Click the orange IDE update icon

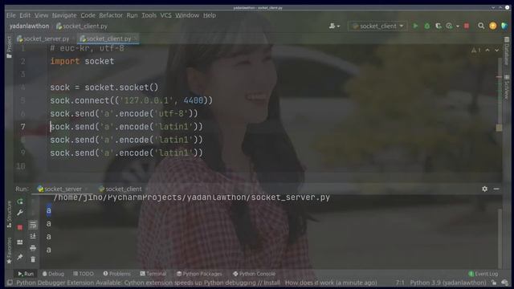click(492, 26)
